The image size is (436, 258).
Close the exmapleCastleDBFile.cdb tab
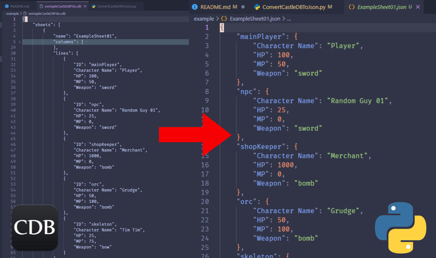tap(85, 7)
